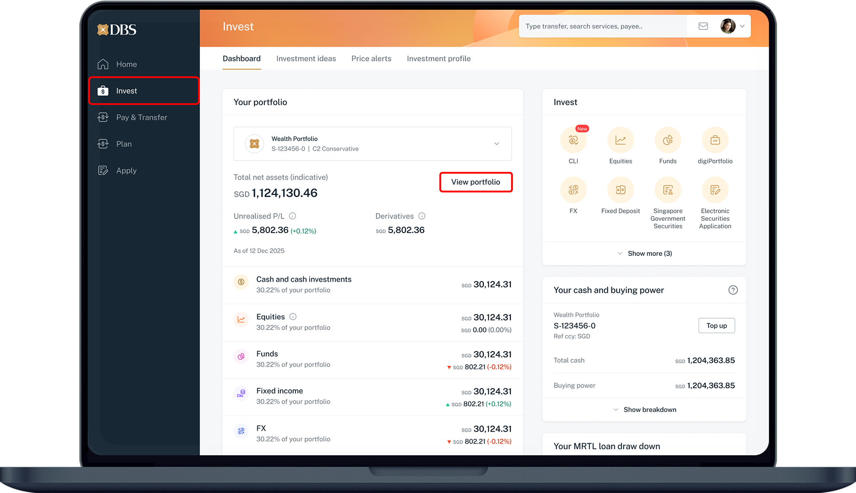This screenshot has height=493, width=856.
Task: Click the FX invest icon
Action: tap(573, 190)
